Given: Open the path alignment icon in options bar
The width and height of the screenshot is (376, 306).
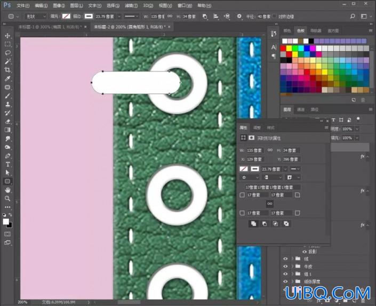Looking at the screenshot, I should (x=215, y=17).
